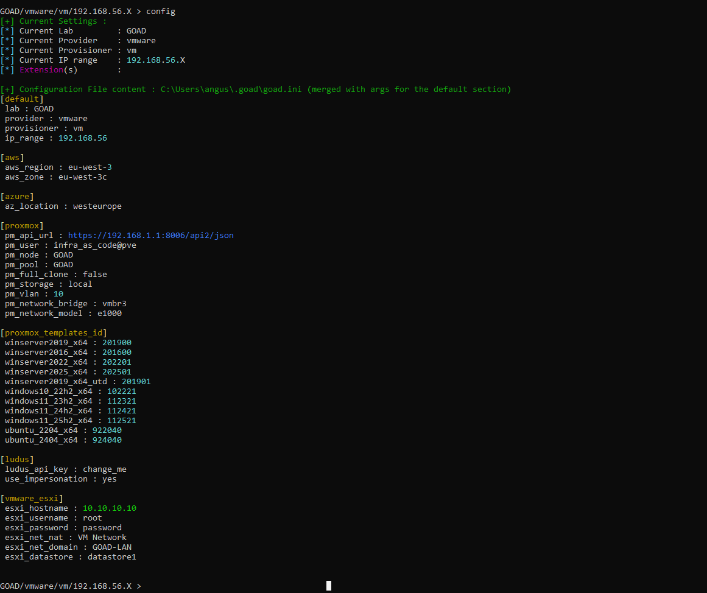Click 'use_impersonation : yes' line
The width and height of the screenshot is (707, 593).
(61, 479)
